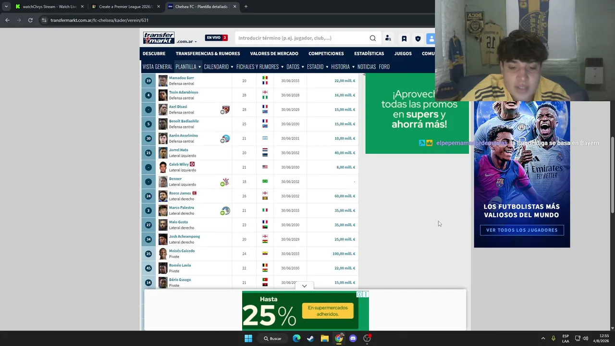
Task: Open Discord from the taskbar
Action: pyautogui.click(x=353, y=338)
